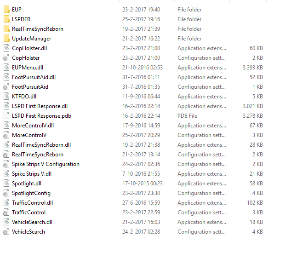Select the RealTimeSyncReborn folder name
The width and height of the screenshot is (297, 264).
coord(38,29)
